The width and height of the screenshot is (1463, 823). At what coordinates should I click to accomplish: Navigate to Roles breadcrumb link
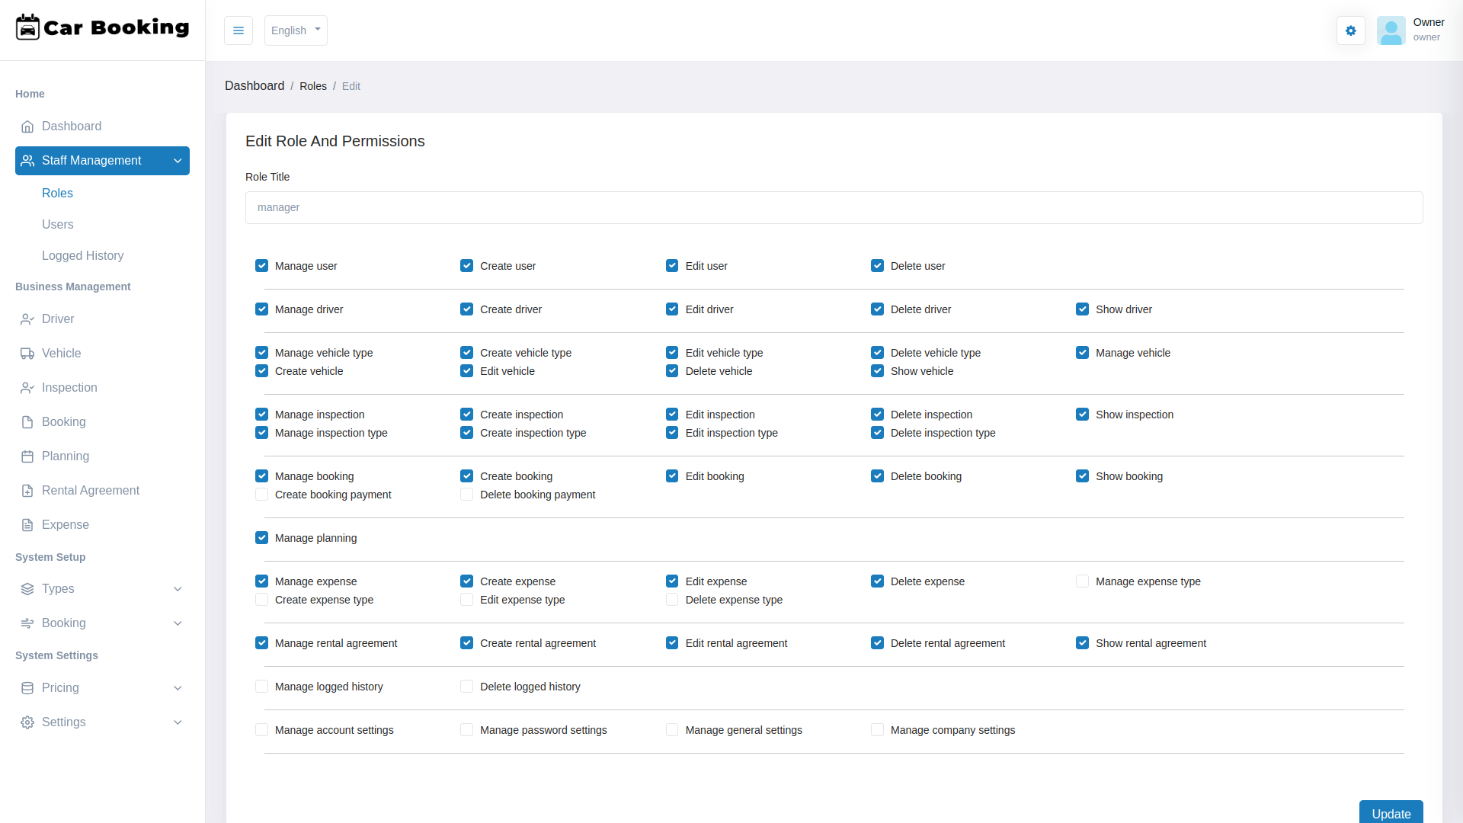(312, 86)
